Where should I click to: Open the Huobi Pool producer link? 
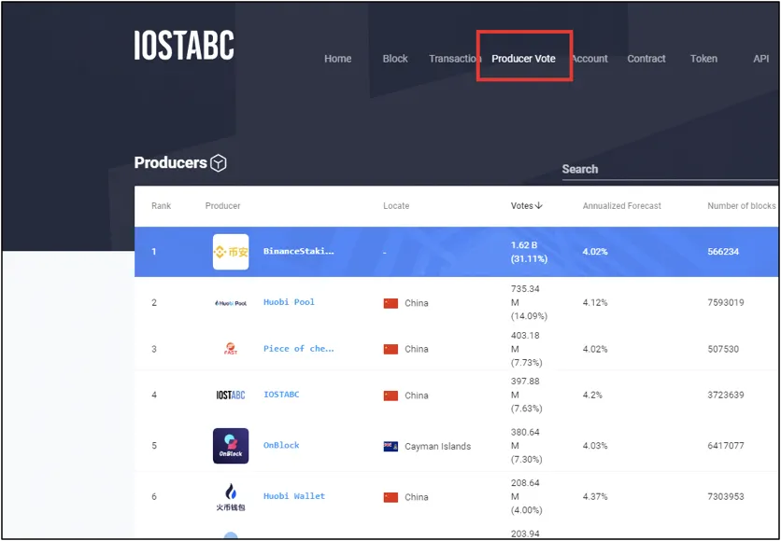pyautogui.click(x=289, y=302)
